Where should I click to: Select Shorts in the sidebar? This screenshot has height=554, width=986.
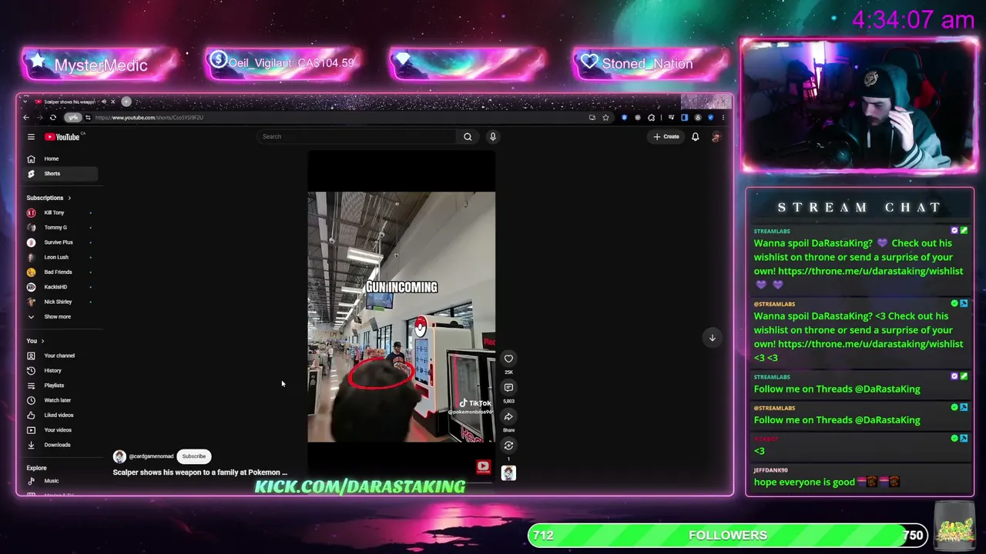(60, 174)
